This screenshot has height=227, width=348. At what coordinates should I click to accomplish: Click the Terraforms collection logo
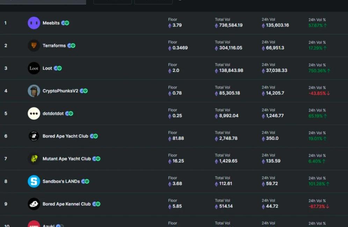[x=34, y=45]
